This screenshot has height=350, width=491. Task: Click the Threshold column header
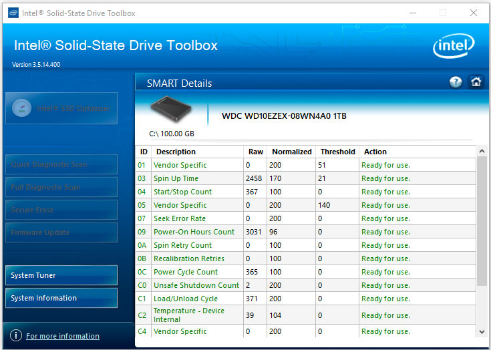pyautogui.click(x=337, y=152)
